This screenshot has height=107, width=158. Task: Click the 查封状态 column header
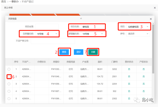click(x=129, y=62)
